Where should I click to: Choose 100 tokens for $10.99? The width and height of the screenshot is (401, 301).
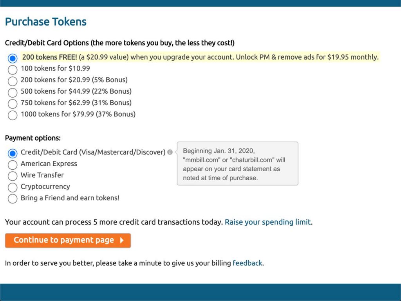point(13,69)
